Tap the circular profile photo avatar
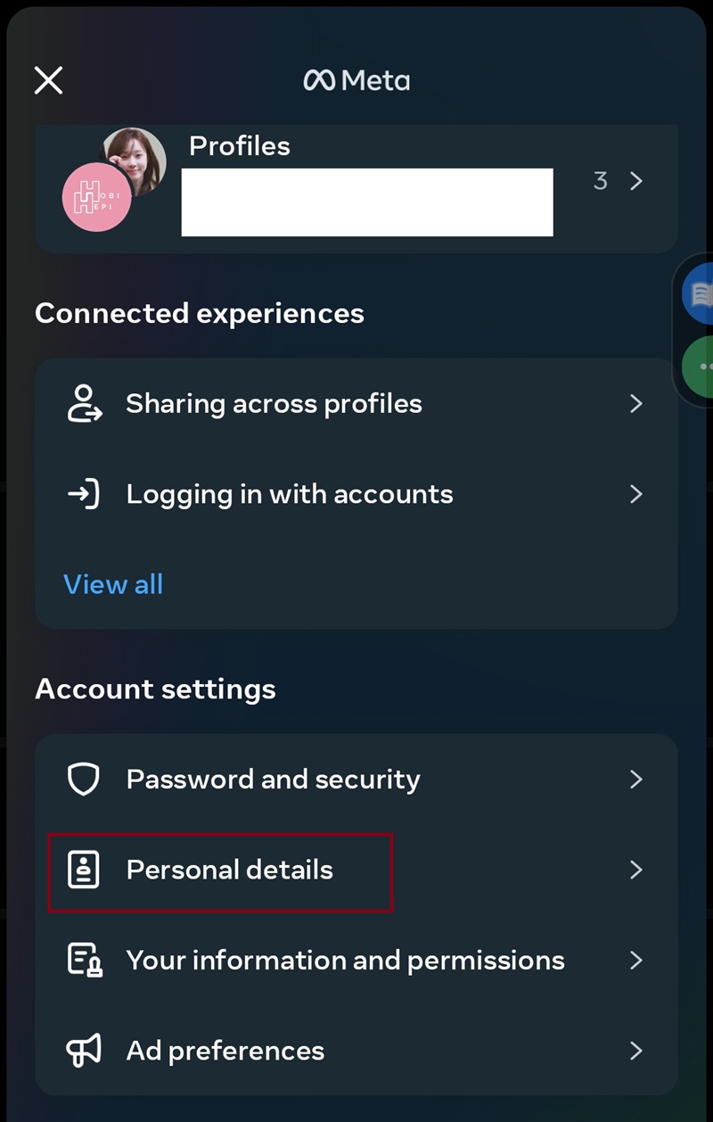 (x=135, y=159)
